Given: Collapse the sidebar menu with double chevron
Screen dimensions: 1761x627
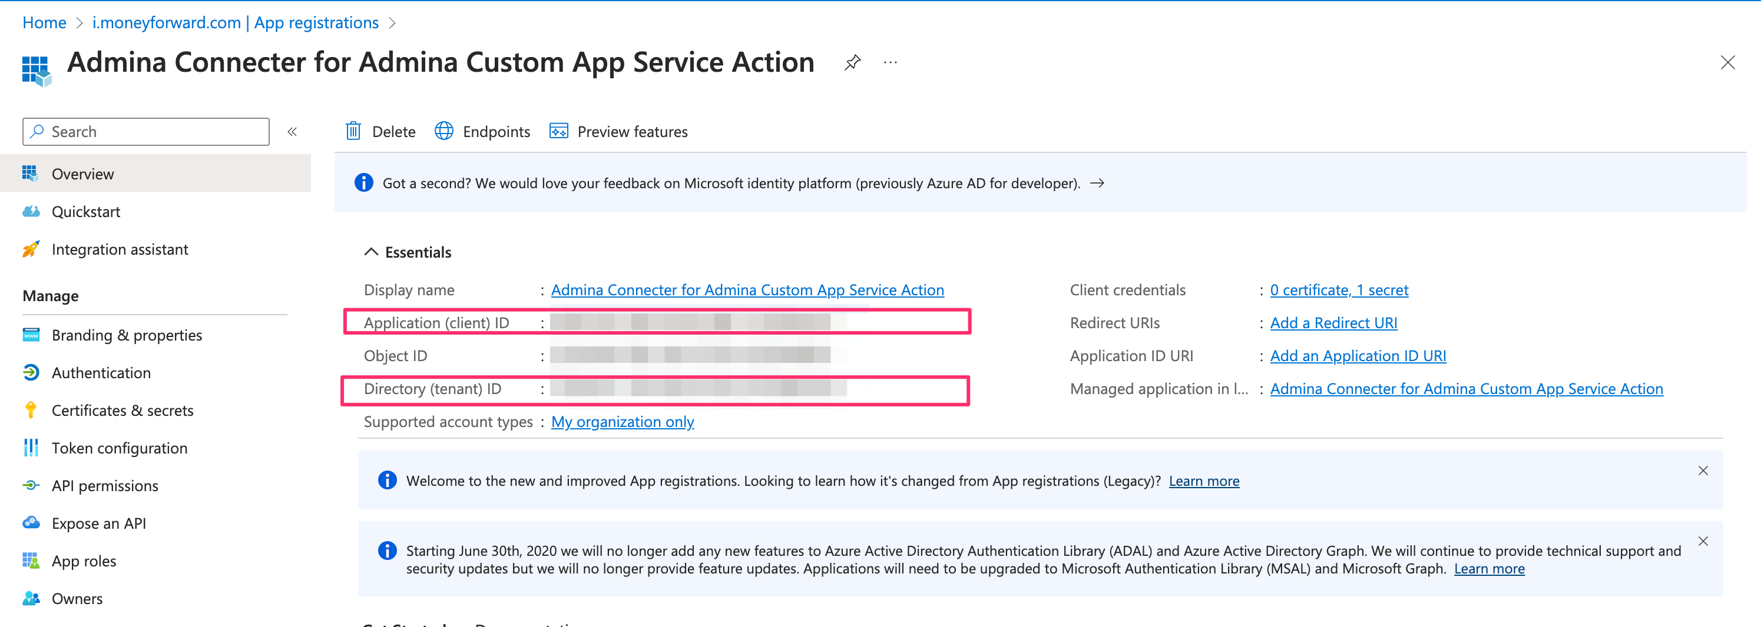Looking at the screenshot, I should click(x=292, y=132).
